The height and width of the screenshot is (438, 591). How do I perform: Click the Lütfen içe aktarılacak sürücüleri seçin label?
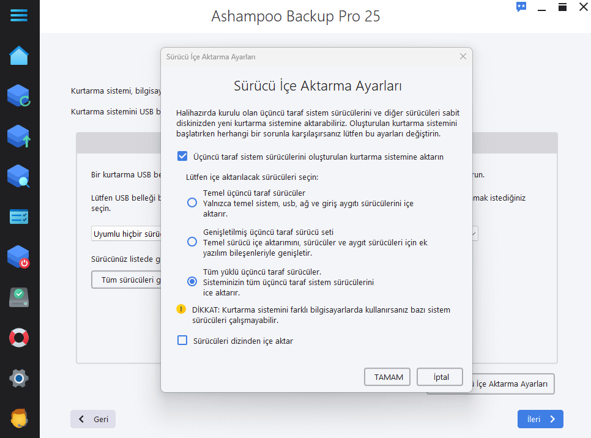[x=252, y=177]
